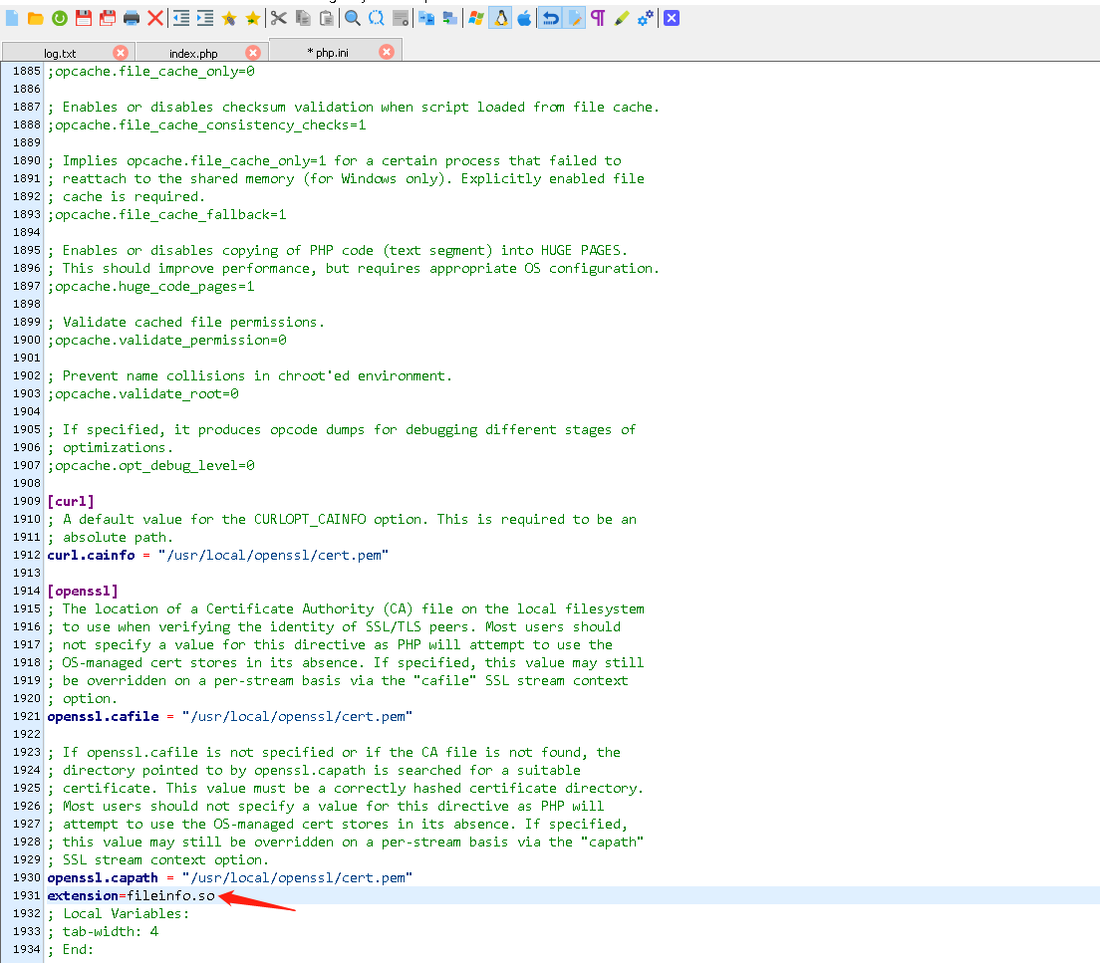Viewport: 1100px width, 963px height.
Task: Set Windows (CRLF) line endings
Action: (x=475, y=17)
